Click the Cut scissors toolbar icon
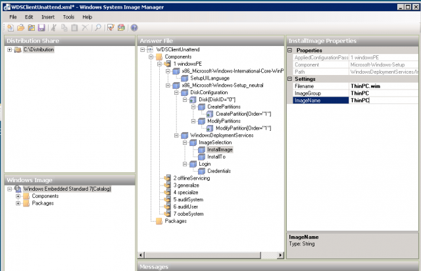Image resolution: width=421 pixels, height=271 pixels. click(54, 28)
